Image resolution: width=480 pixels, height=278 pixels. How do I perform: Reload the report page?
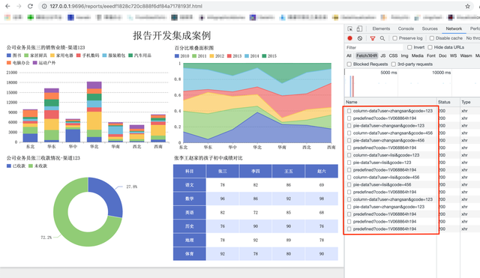pyautogui.click(x=30, y=6)
